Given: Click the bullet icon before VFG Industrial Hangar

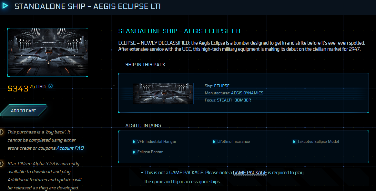Looking at the screenshot, I should (x=134, y=142).
